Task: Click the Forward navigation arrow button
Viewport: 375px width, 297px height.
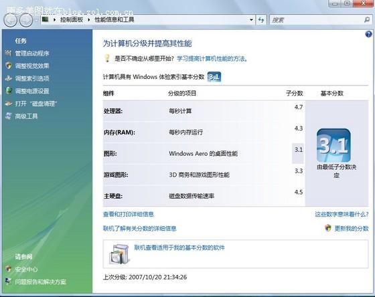Action: coord(26,20)
